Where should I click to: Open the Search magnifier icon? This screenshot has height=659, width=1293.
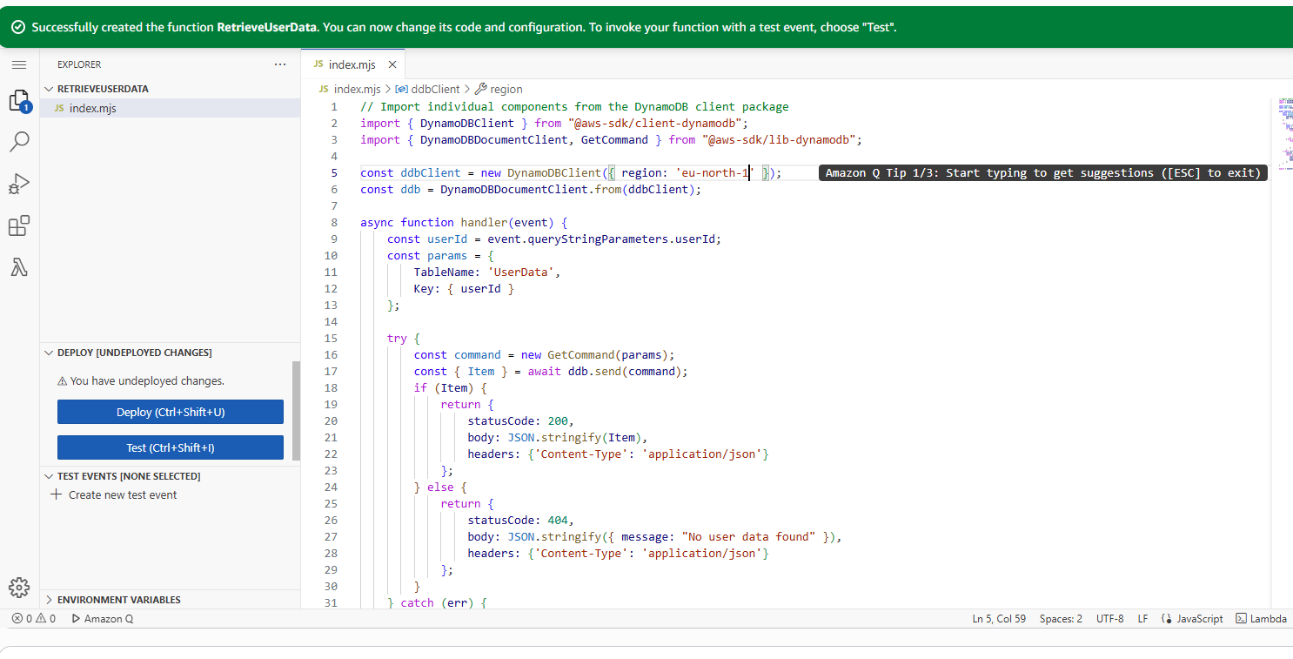point(19,141)
